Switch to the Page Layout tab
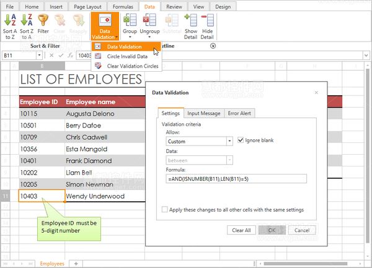Screen dimensions: 372x268 [87, 7]
